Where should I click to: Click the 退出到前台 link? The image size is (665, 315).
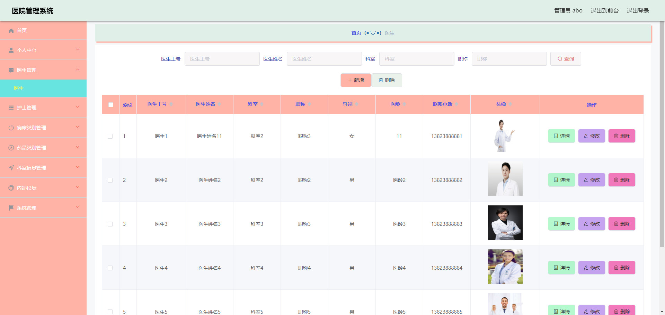pyautogui.click(x=604, y=11)
